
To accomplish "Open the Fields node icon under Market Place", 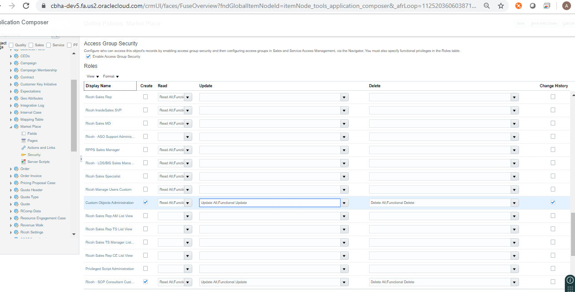I will point(23,133).
